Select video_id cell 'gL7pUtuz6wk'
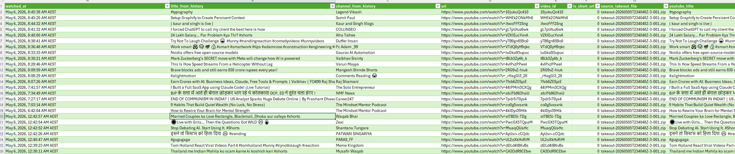This screenshot has width=735, height=154. 556,29
